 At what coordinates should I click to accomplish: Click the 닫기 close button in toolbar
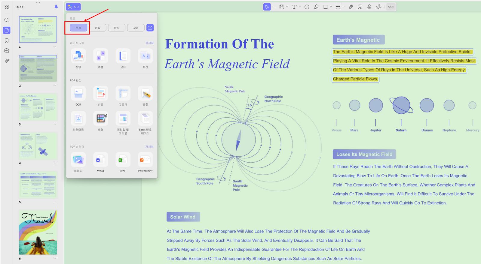(391, 7)
